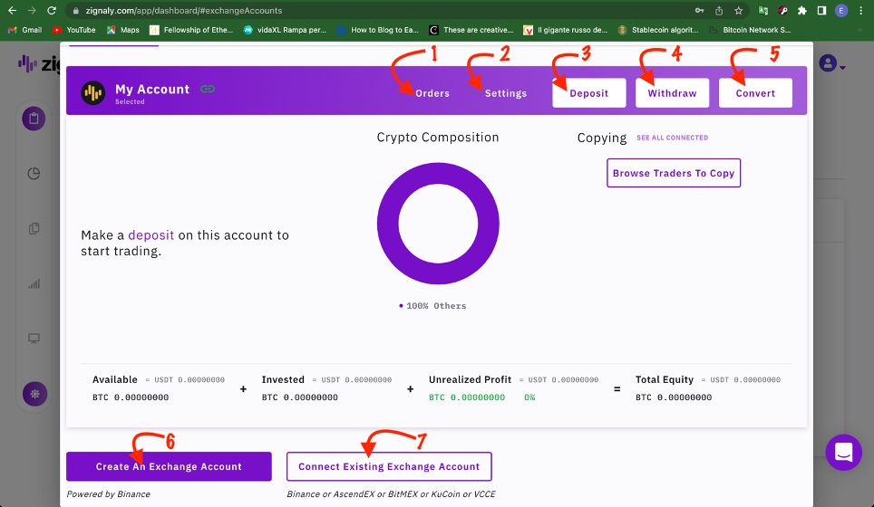874x507 pixels.
Task: Open the Il gigante russo de... bookmark
Action: click(x=565, y=30)
